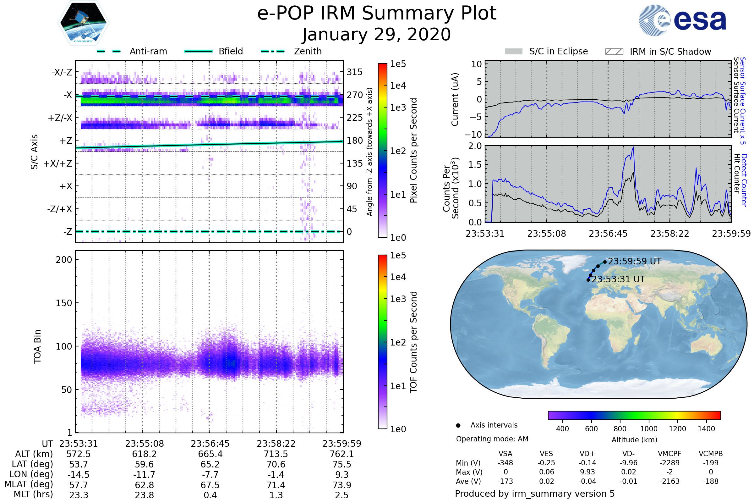Click the Anti-ram dashed line legend marker
754x503 pixels.
109,51
